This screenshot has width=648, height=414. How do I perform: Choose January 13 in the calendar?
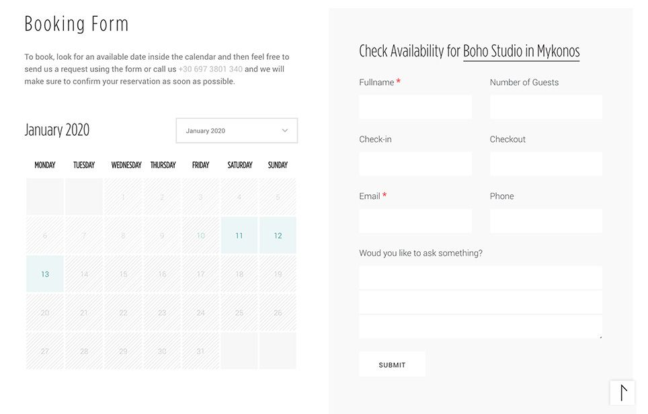pyautogui.click(x=45, y=274)
